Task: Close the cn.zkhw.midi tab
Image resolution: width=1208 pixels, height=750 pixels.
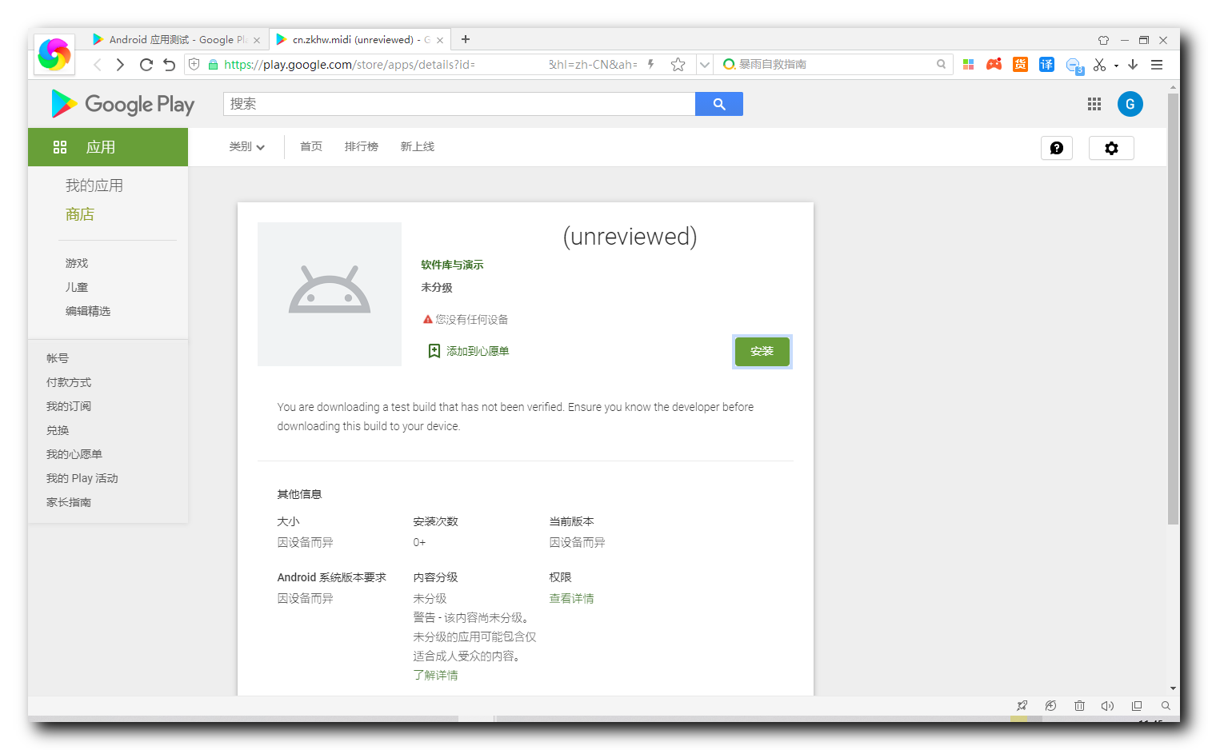Action: tap(440, 40)
